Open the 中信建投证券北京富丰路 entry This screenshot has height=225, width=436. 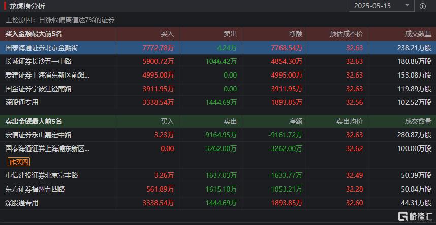click(42, 175)
